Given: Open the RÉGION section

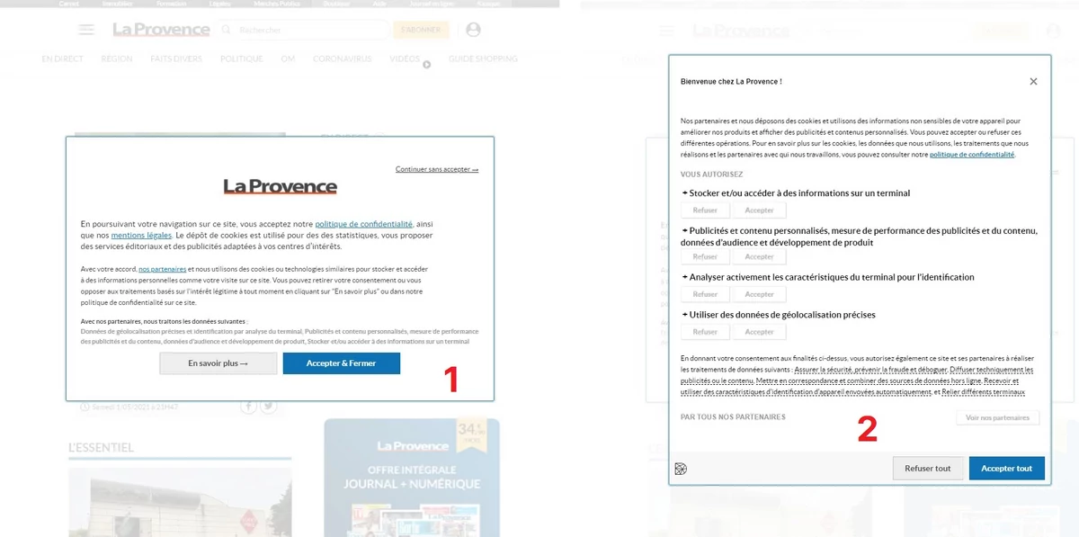Looking at the screenshot, I should point(117,59).
